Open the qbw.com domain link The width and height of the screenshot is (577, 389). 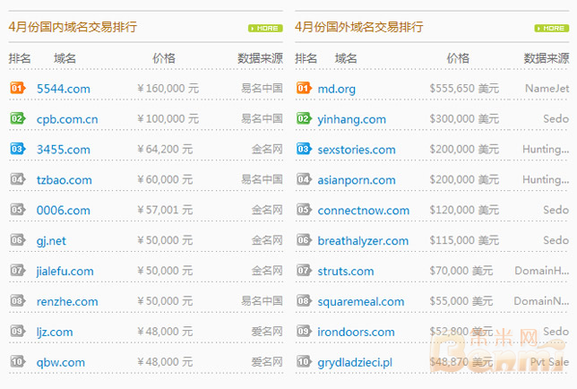click(60, 362)
